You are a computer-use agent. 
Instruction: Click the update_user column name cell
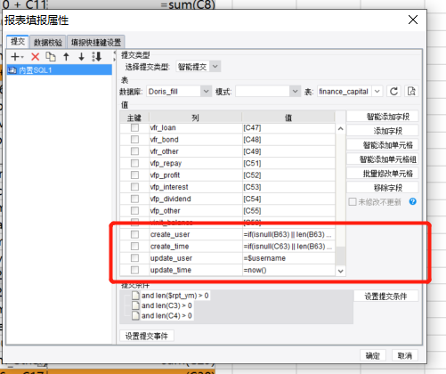(196, 258)
